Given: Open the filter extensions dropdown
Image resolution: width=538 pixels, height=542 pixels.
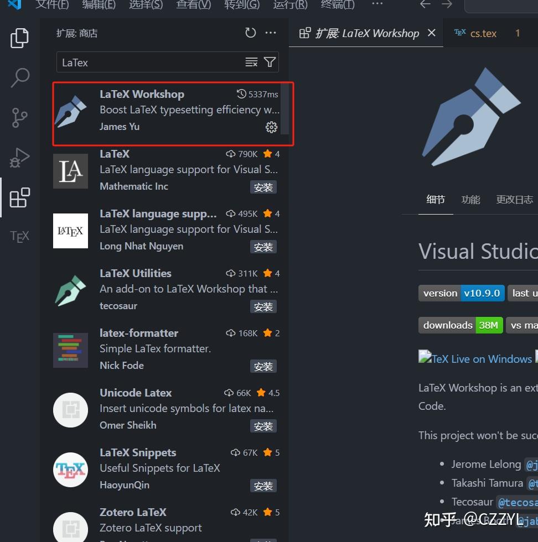Looking at the screenshot, I should [270, 62].
